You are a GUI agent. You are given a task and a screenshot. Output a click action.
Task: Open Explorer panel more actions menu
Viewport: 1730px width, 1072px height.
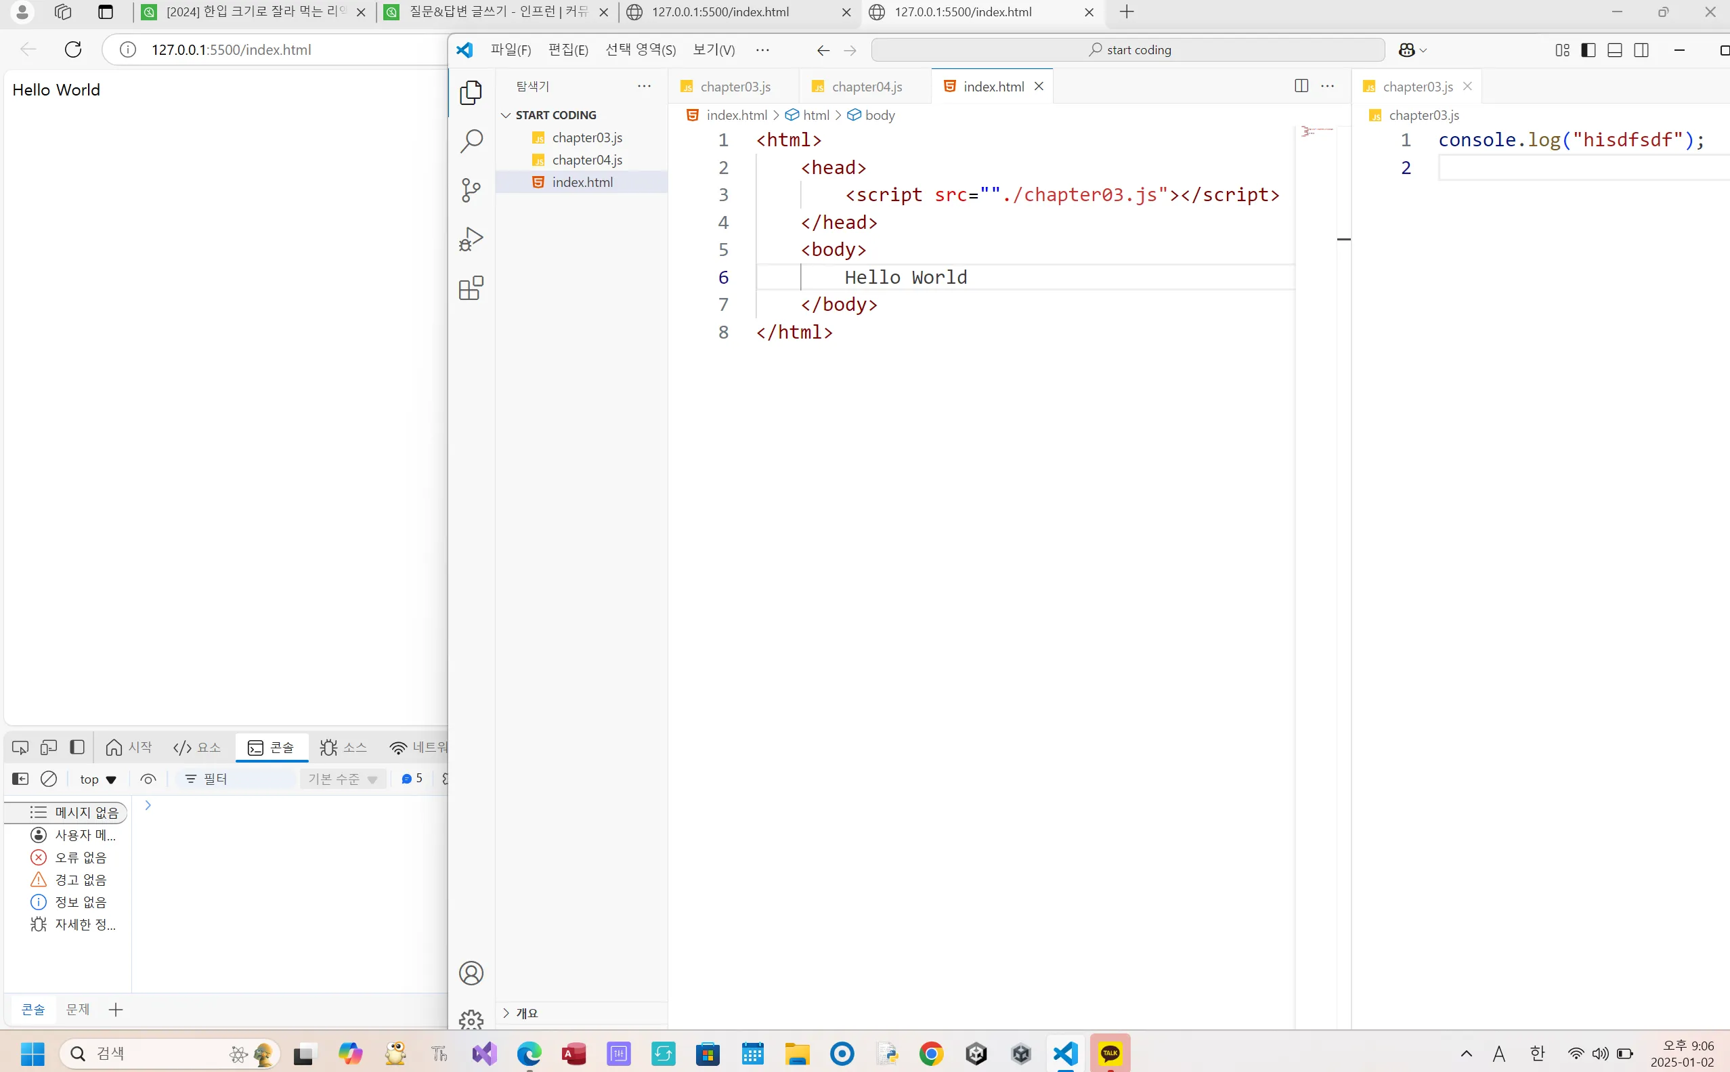643,86
